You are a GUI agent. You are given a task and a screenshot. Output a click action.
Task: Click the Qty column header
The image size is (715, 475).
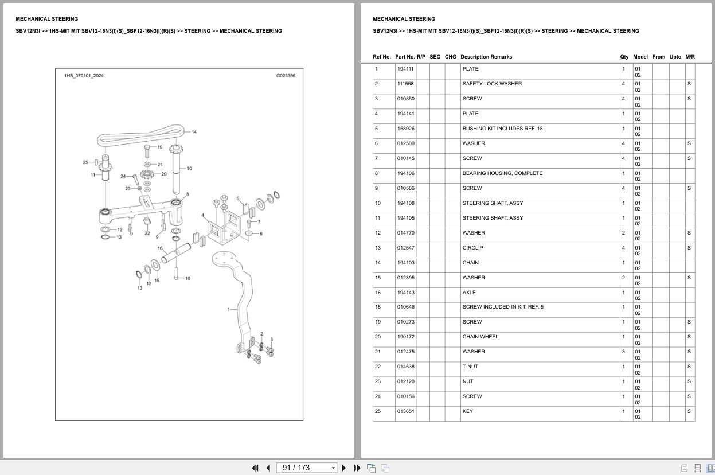pyautogui.click(x=624, y=57)
